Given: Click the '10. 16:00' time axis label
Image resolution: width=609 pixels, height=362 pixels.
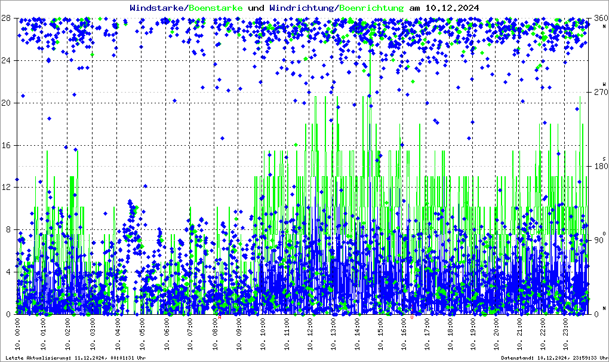Looking at the screenshot, I should 404,334.
